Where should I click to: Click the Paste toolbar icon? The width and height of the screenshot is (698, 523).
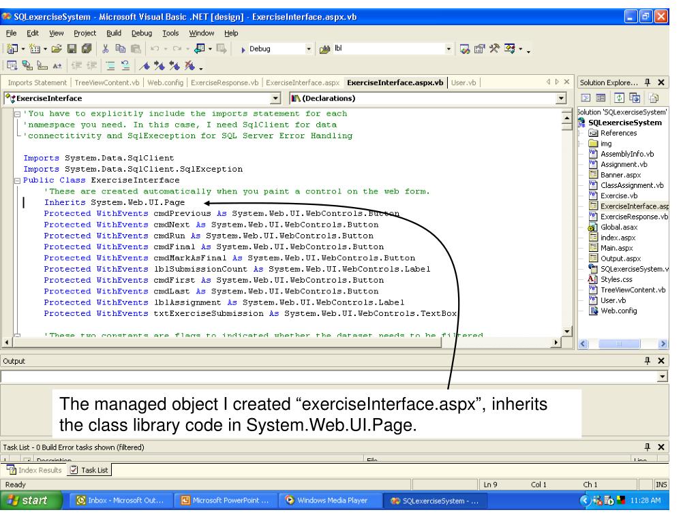point(136,48)
